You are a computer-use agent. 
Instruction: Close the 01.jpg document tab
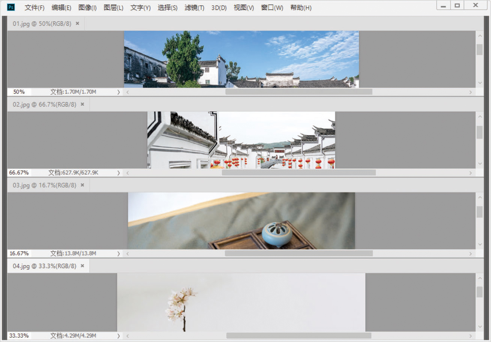tap(77, 23)
